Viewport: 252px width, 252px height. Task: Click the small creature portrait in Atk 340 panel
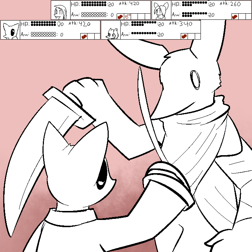(x=111, y=33)
